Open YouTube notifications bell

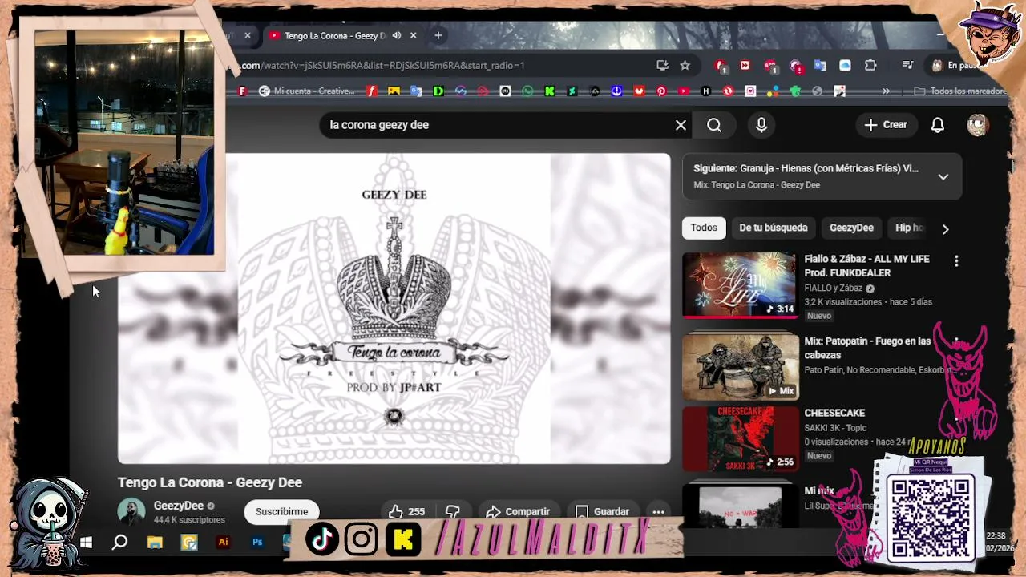pyautogui.click(x=937, y=125)
